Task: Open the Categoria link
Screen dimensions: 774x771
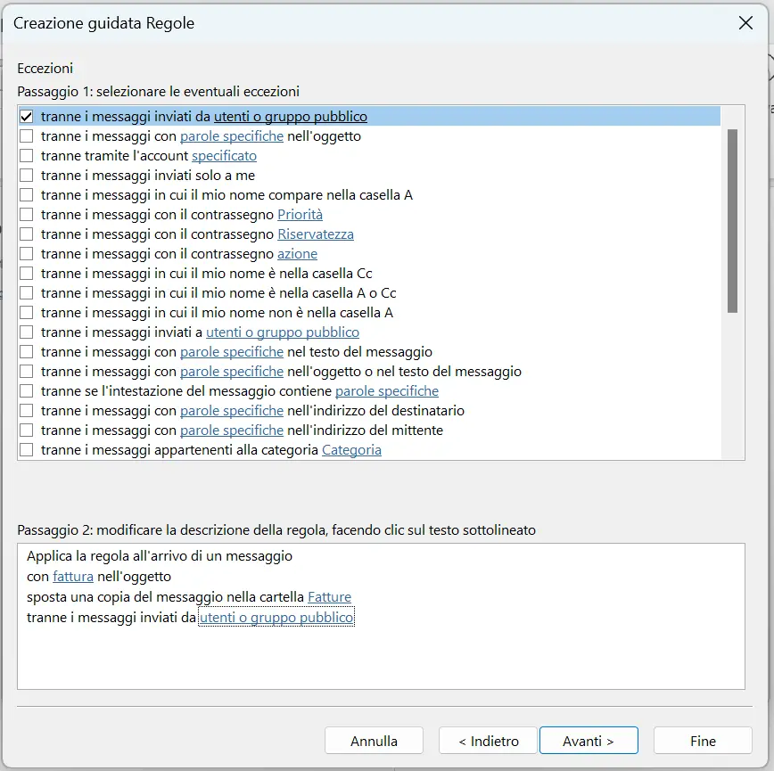Action: 351,449
